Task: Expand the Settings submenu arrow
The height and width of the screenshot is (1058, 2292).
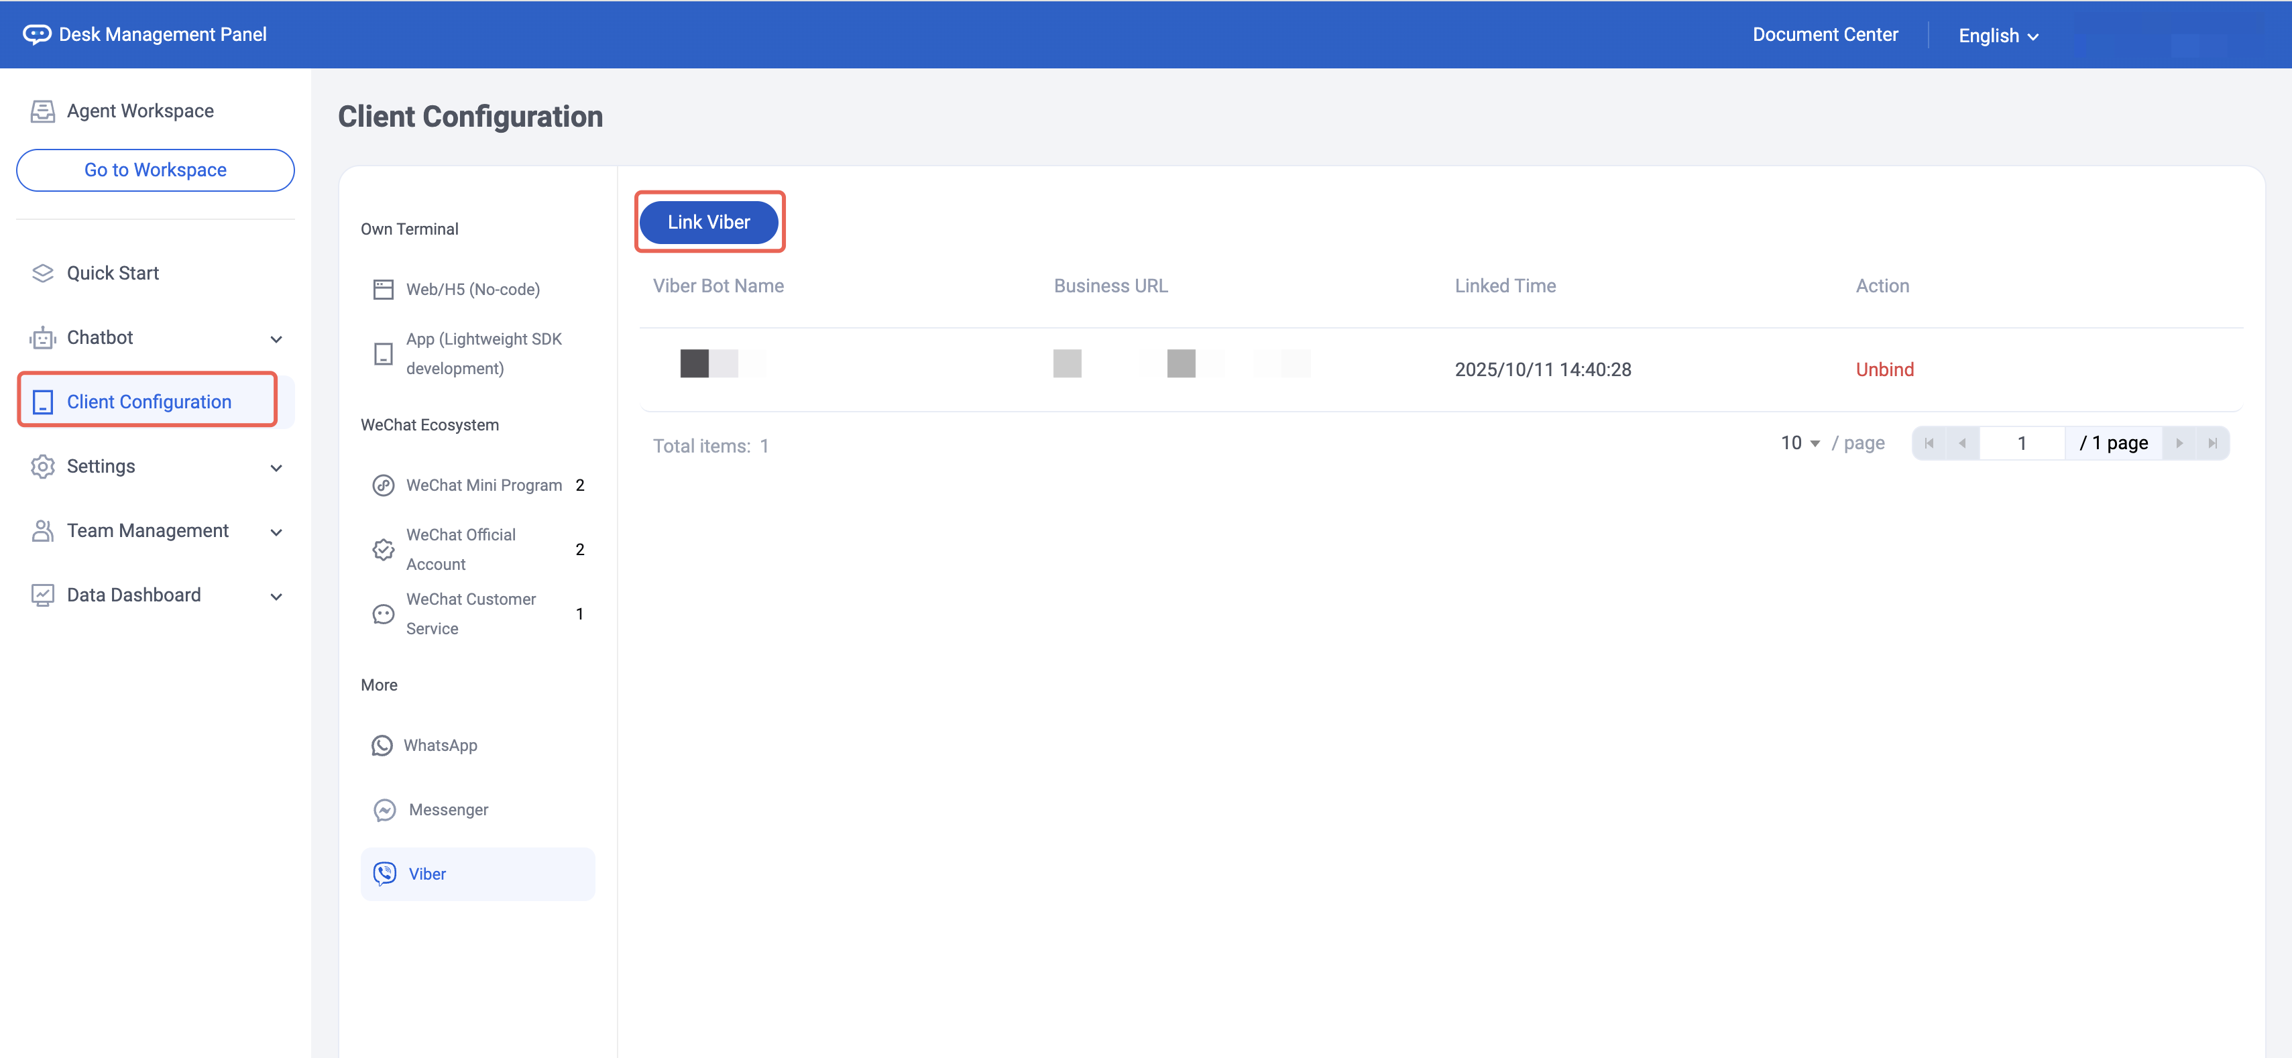Action: point(276,467)
